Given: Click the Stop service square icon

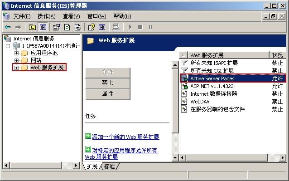Looking at the screenshot, I should (140, 27).
